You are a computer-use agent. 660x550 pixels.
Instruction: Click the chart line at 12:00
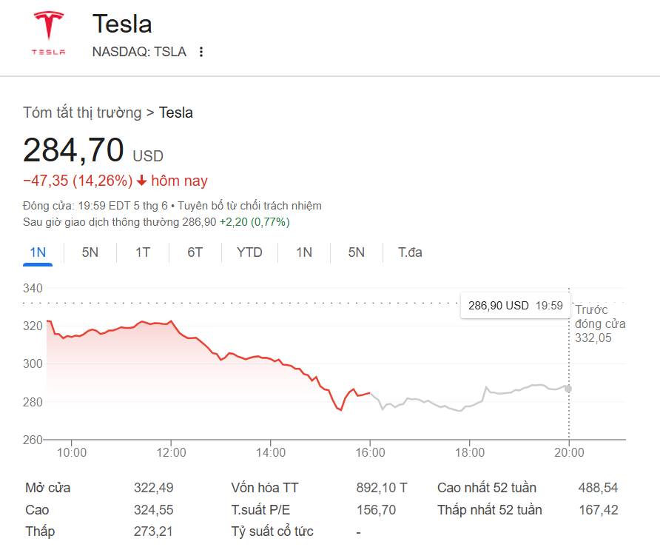[172, 321]
